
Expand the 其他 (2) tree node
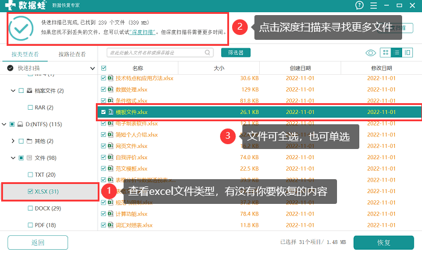pyautogui.click(x=13, y=141)
